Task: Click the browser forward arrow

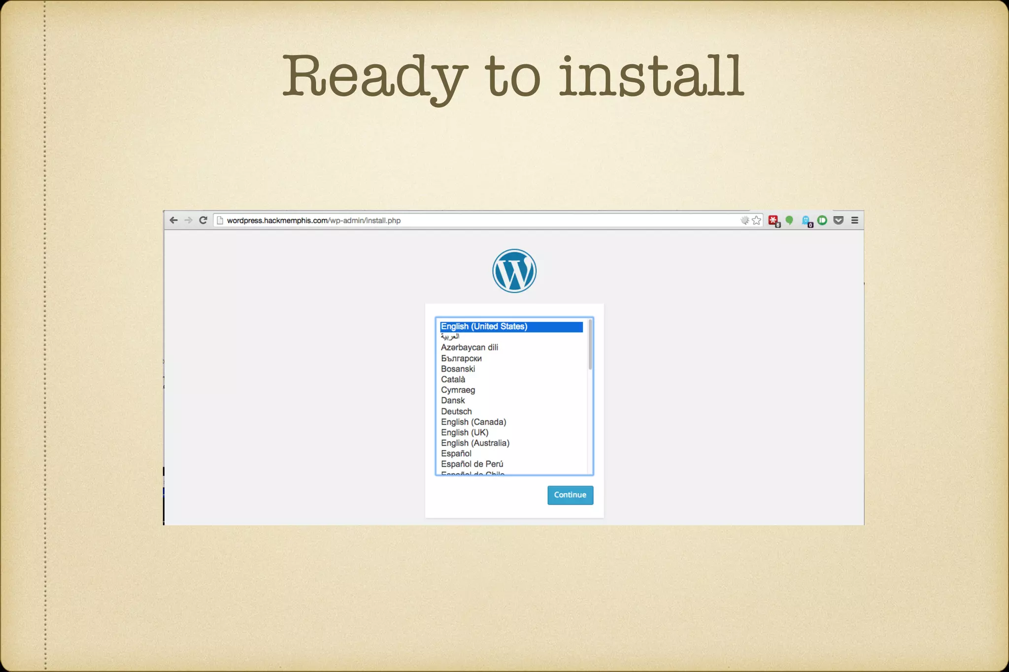Action: click(x=188, y=220)
